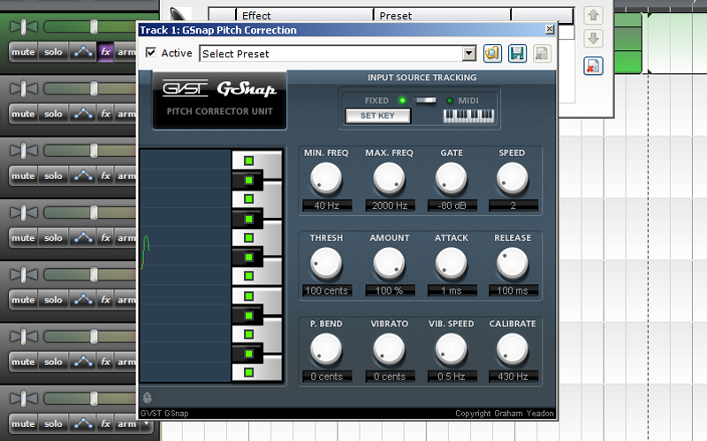The image size is (707, 441).
Task: Open envelope icon on the top track
Action: click(x=83, y=52)
